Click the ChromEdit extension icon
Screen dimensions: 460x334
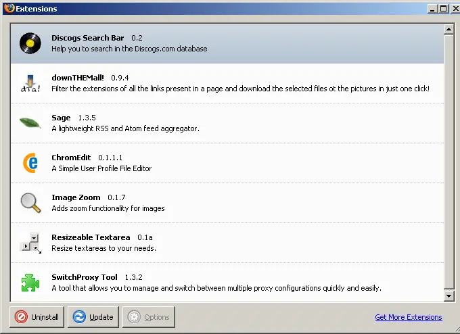30,163
